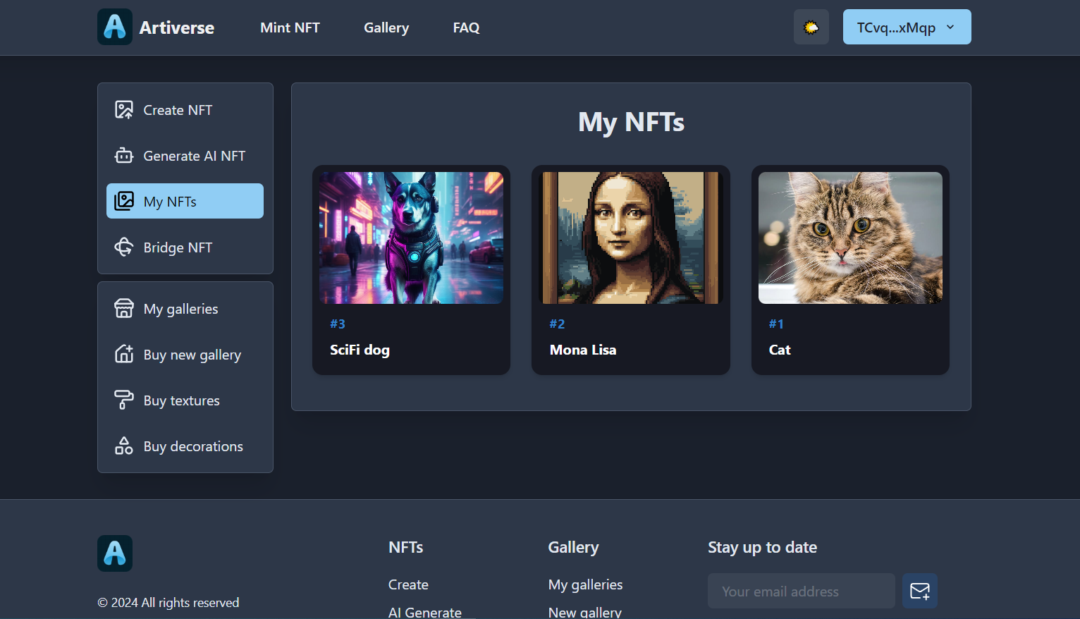Toggle the light/dark theme sun button
Viewport: 1080px width, 619px height.
point(811,27)
